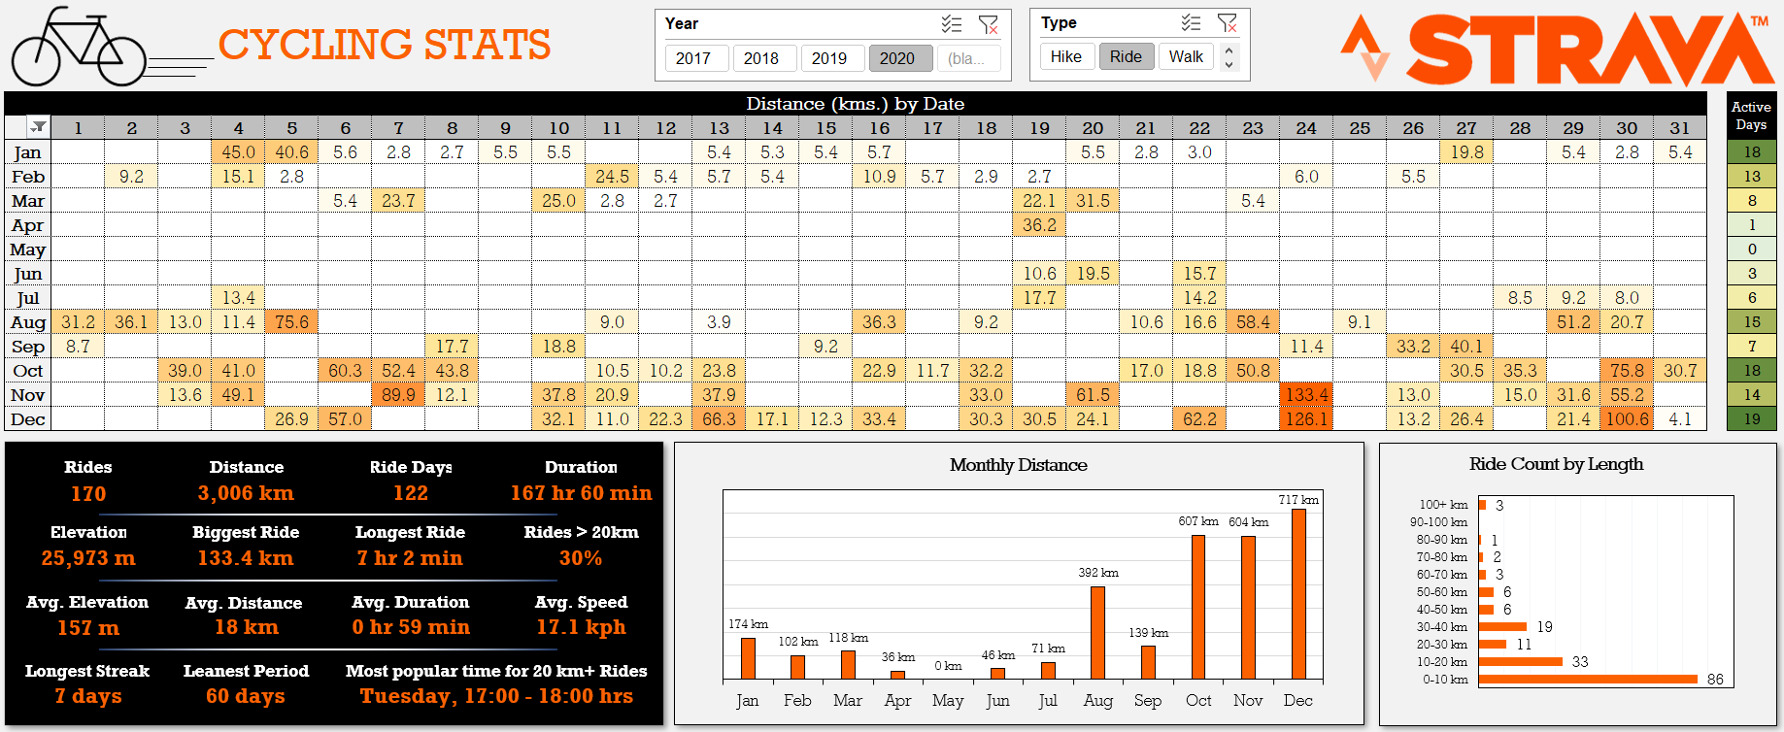Select the 133.4 cell in the Nov row

(1306, 395)
